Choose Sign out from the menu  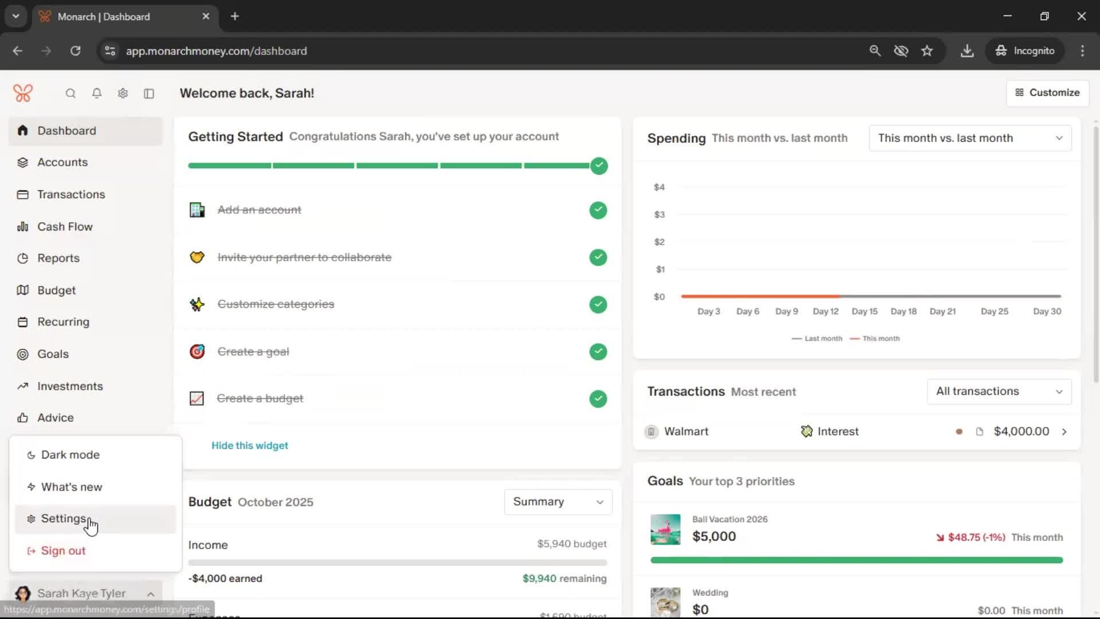[63, 551]
